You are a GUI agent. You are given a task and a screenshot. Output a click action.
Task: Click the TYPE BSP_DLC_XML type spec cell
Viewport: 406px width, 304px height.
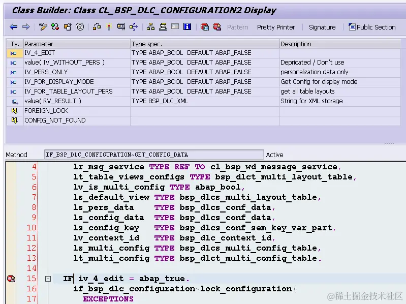point(205,101)
